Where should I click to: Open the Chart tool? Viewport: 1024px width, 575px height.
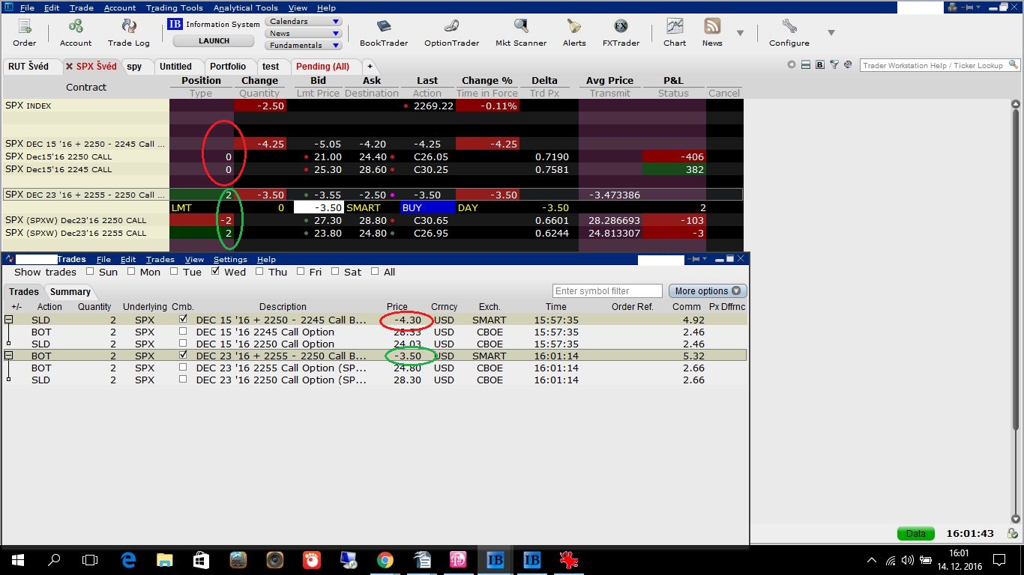(x=675, y=32)
